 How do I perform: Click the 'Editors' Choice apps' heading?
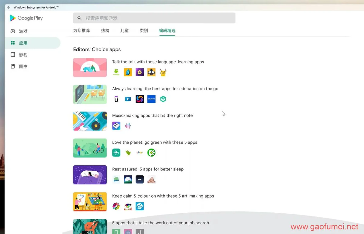[x=97, y=50]
